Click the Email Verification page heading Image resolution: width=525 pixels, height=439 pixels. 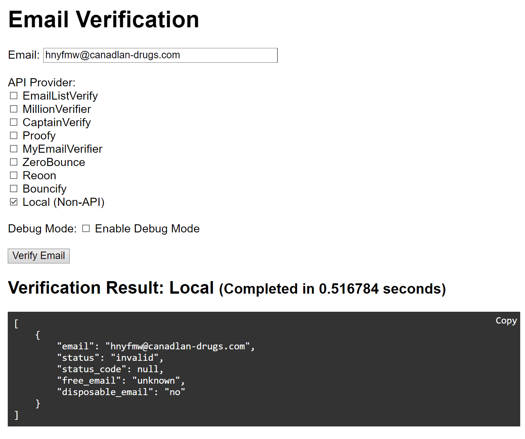tap(104, 20)
